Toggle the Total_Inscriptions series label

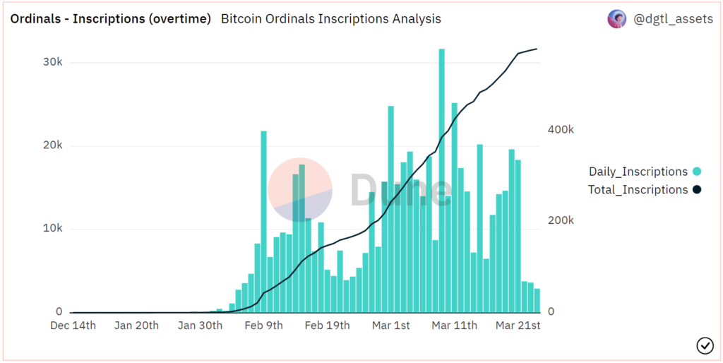pyautogui.click(x=638, y=190)
